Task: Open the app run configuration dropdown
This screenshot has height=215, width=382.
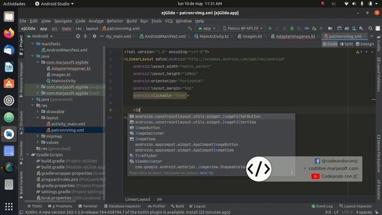Action: [207, 29]
